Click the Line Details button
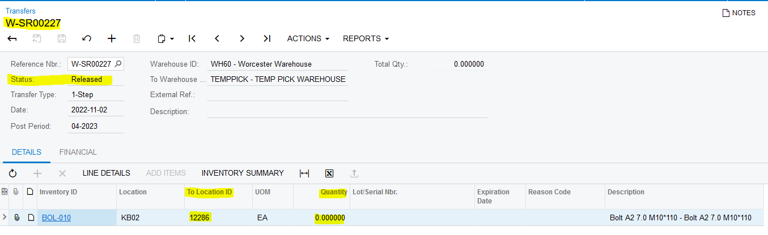 (x=106, y=173)
